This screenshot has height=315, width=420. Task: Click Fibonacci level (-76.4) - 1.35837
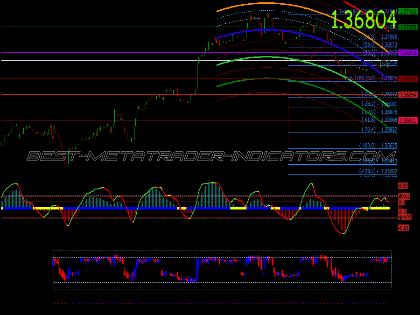(379, 130)
